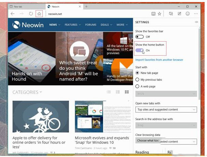Click the Apple delivery cyclist thumbnail
This screenshot has height=157, width=207.
tap(41, 116)
